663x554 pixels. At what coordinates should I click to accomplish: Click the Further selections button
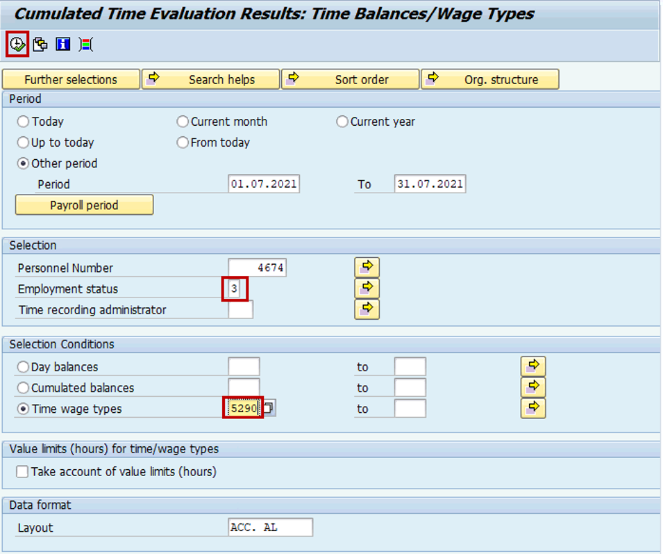click(71, 79)
